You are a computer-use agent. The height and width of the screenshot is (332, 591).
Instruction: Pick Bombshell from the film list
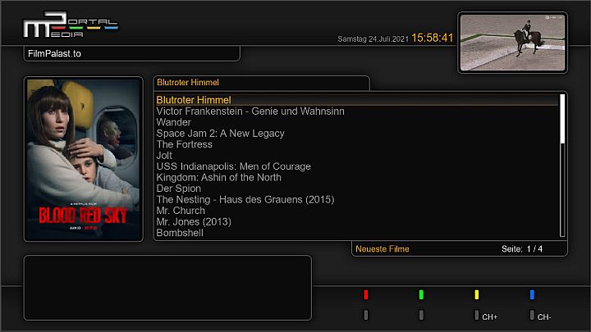pyautogui.click(x=180, y=233)
